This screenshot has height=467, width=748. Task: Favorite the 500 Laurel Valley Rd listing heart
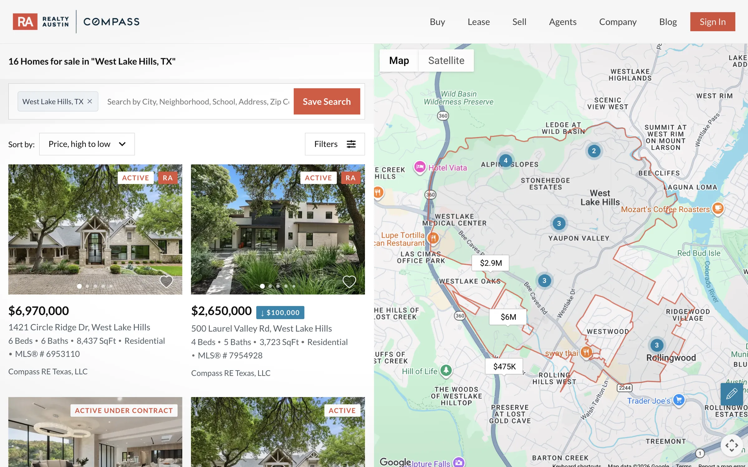(x=349, y=281)
